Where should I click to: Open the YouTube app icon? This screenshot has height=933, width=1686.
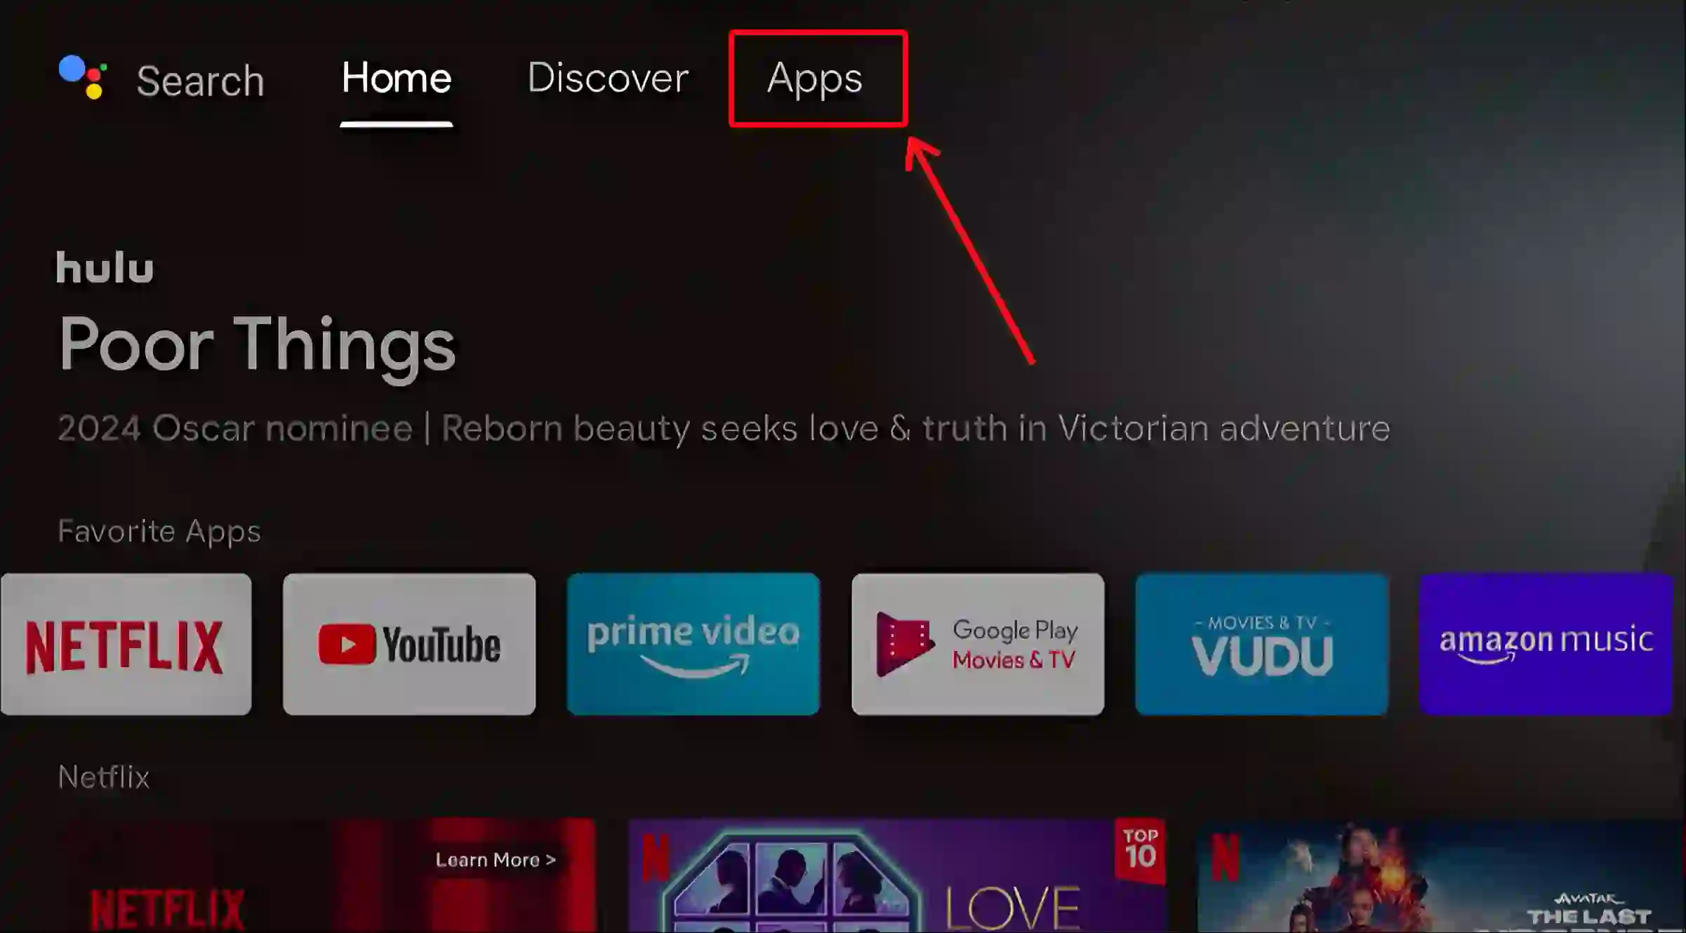[409, 643]
